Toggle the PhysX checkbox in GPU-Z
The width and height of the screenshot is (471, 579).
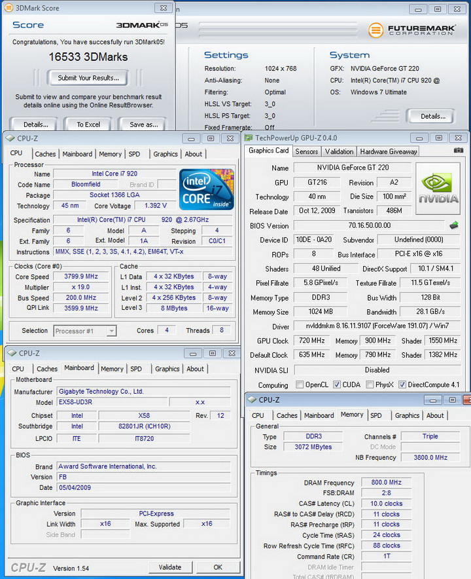pyautogui.click(x=370, y=384)
